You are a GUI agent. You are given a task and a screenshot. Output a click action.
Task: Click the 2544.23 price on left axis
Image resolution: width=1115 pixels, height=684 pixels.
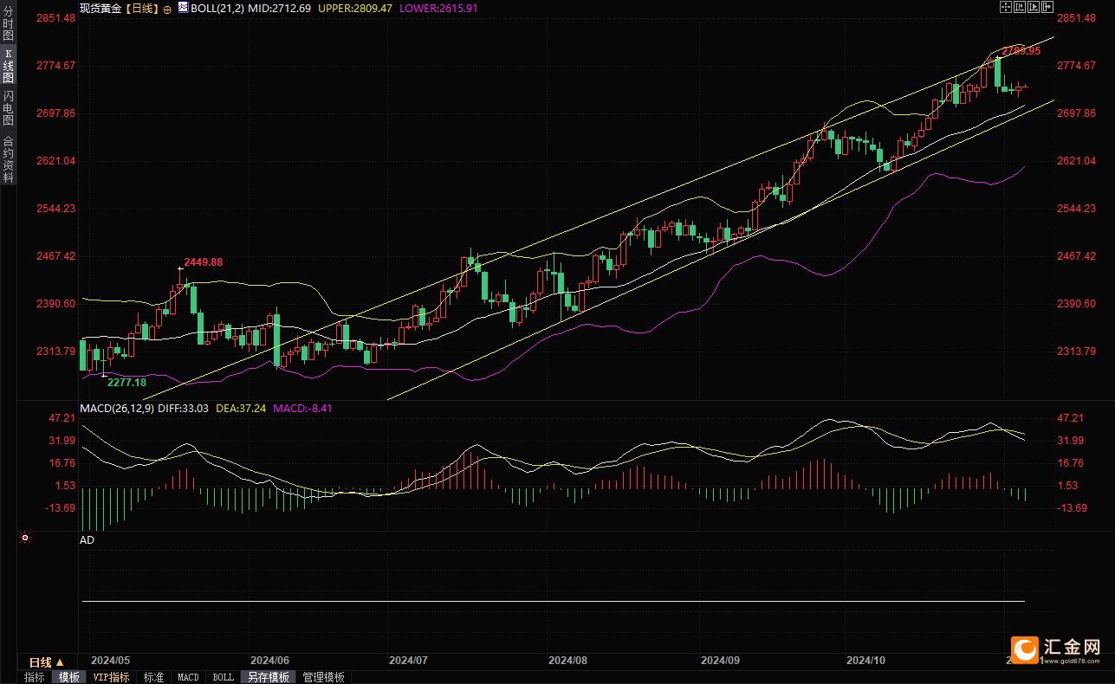[x=57, y=209]
